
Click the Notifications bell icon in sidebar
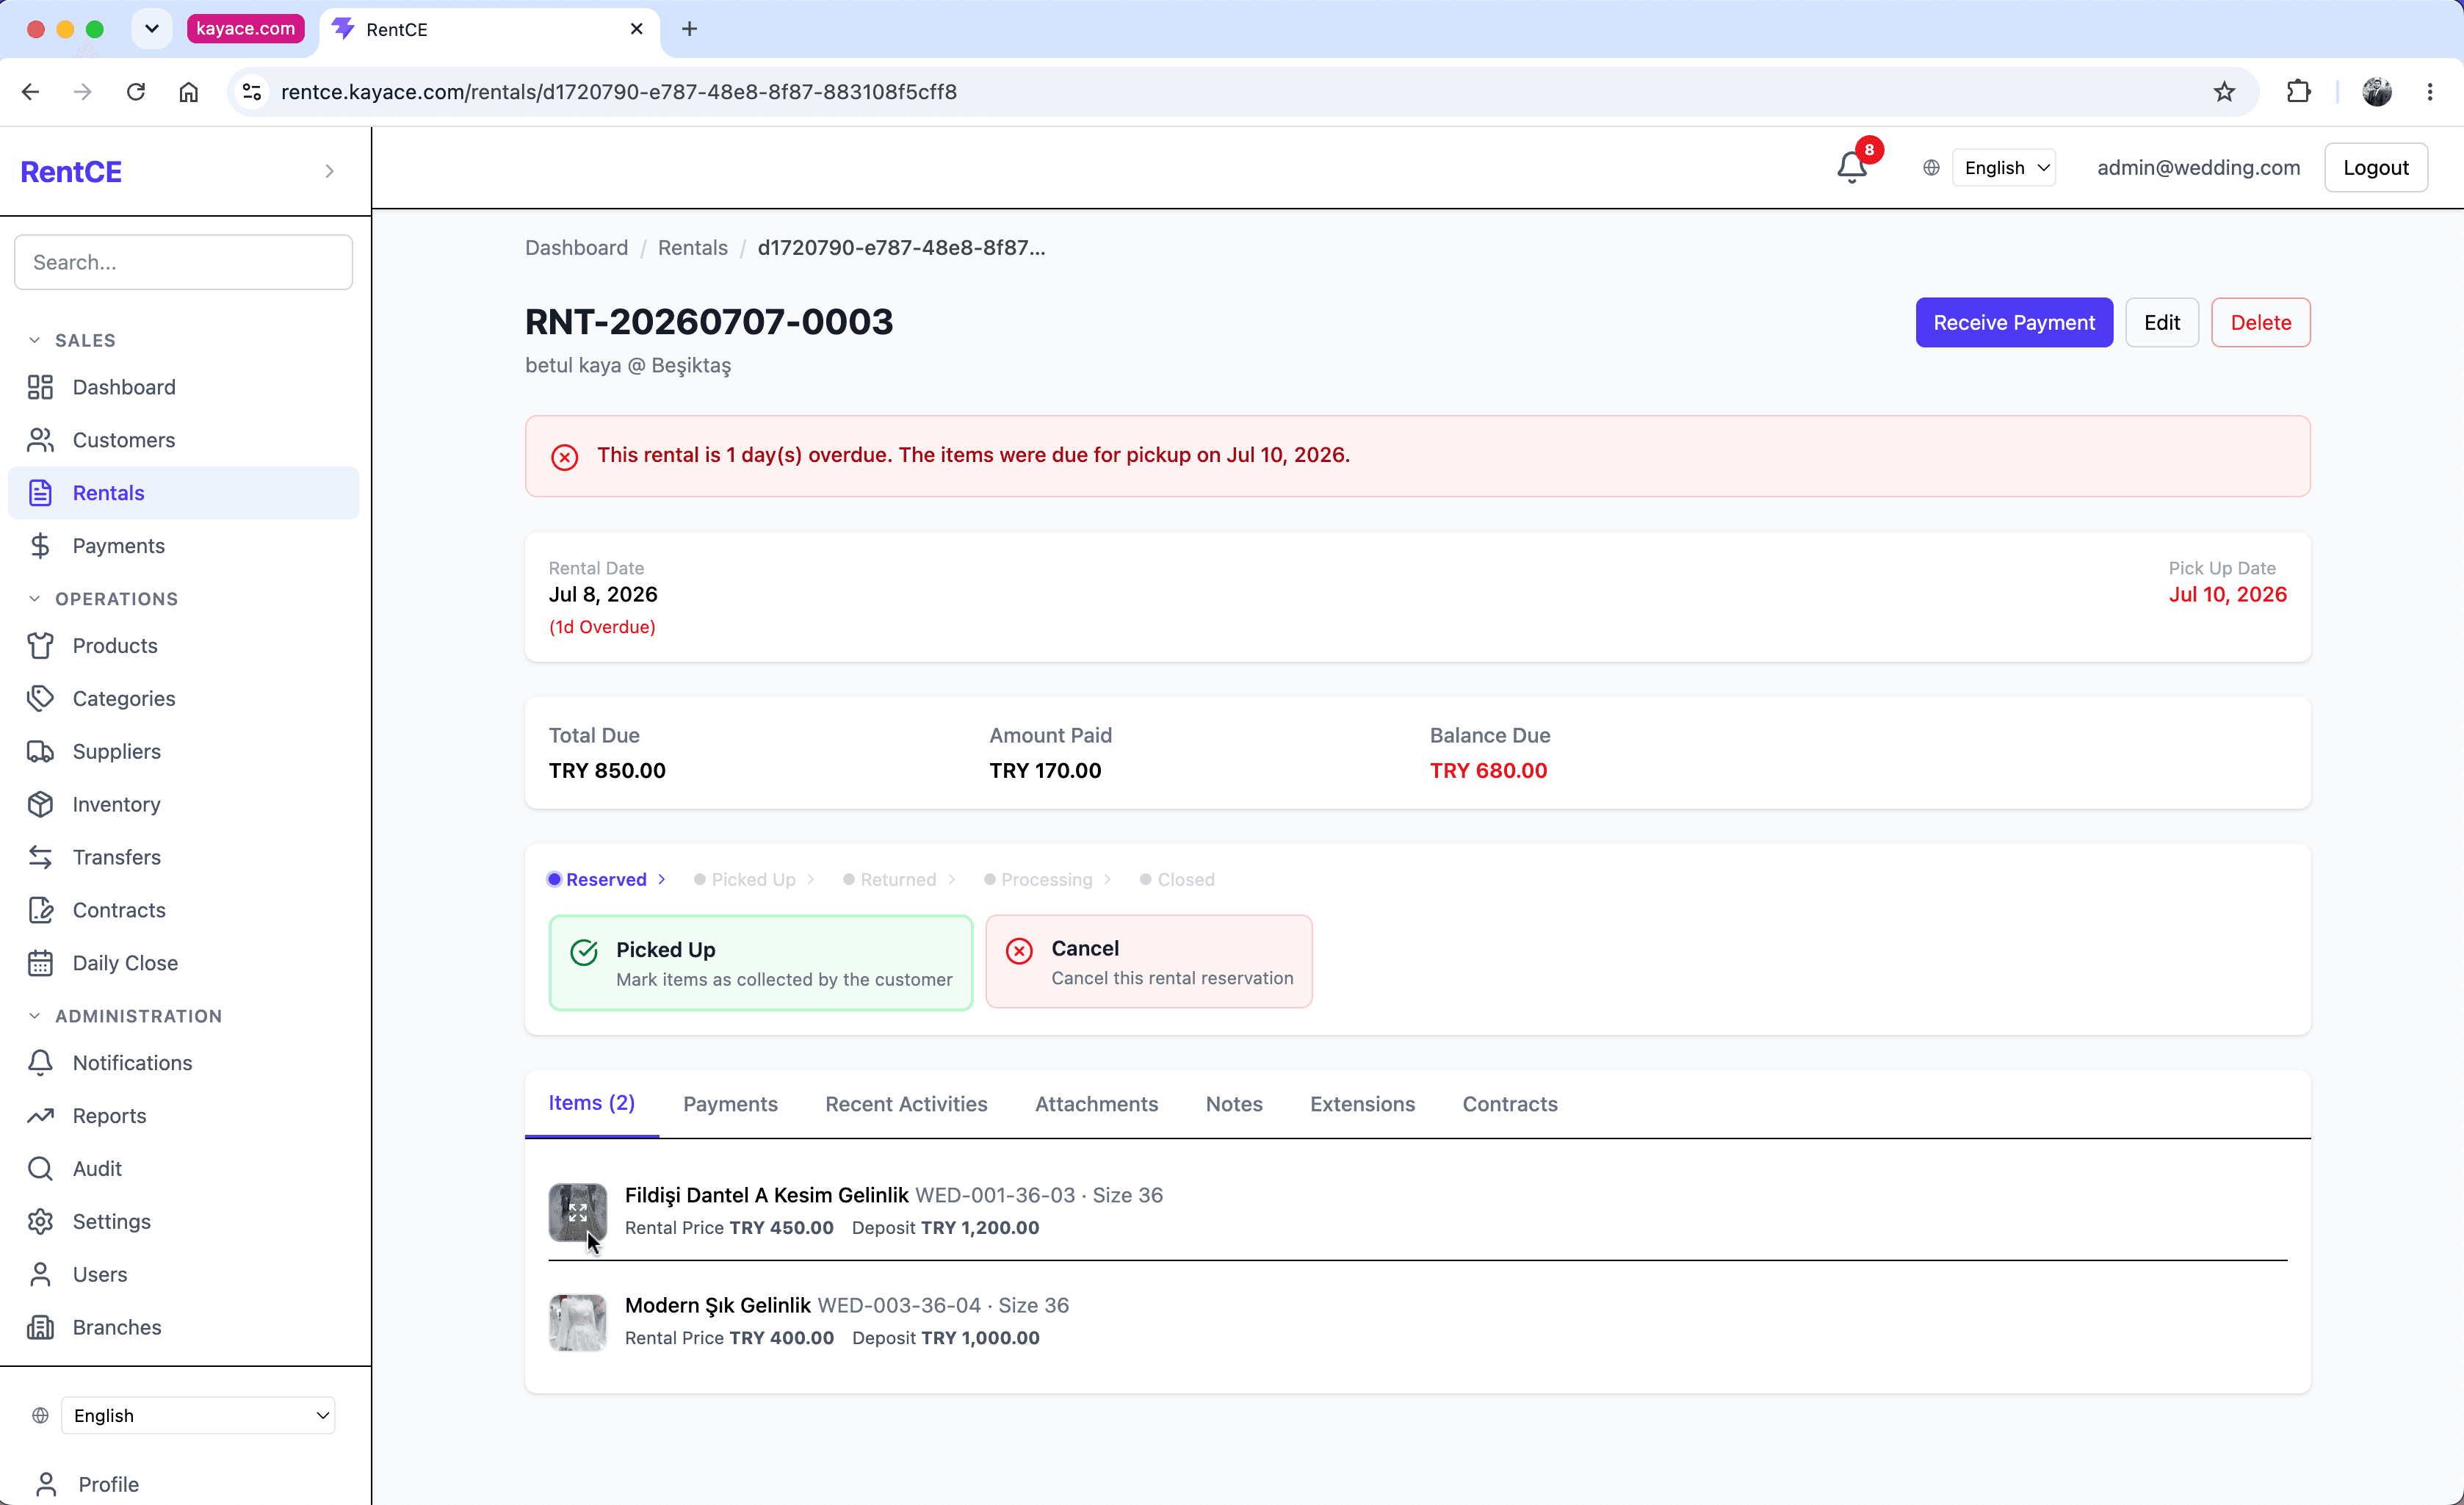(x=40, y=1063)
